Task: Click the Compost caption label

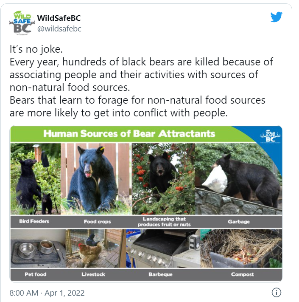Action: click(x=242, y=274)
